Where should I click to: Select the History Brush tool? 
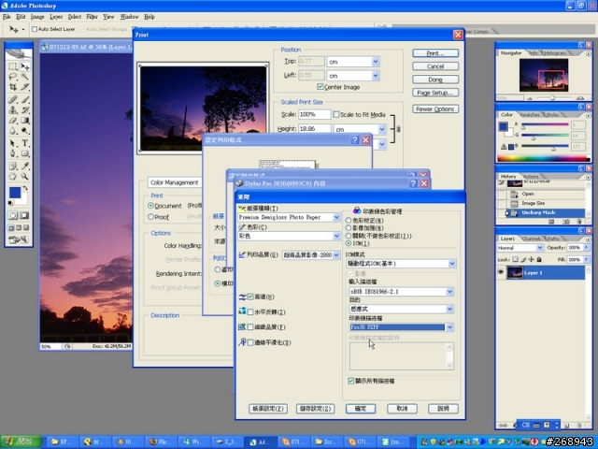point(25,110)
